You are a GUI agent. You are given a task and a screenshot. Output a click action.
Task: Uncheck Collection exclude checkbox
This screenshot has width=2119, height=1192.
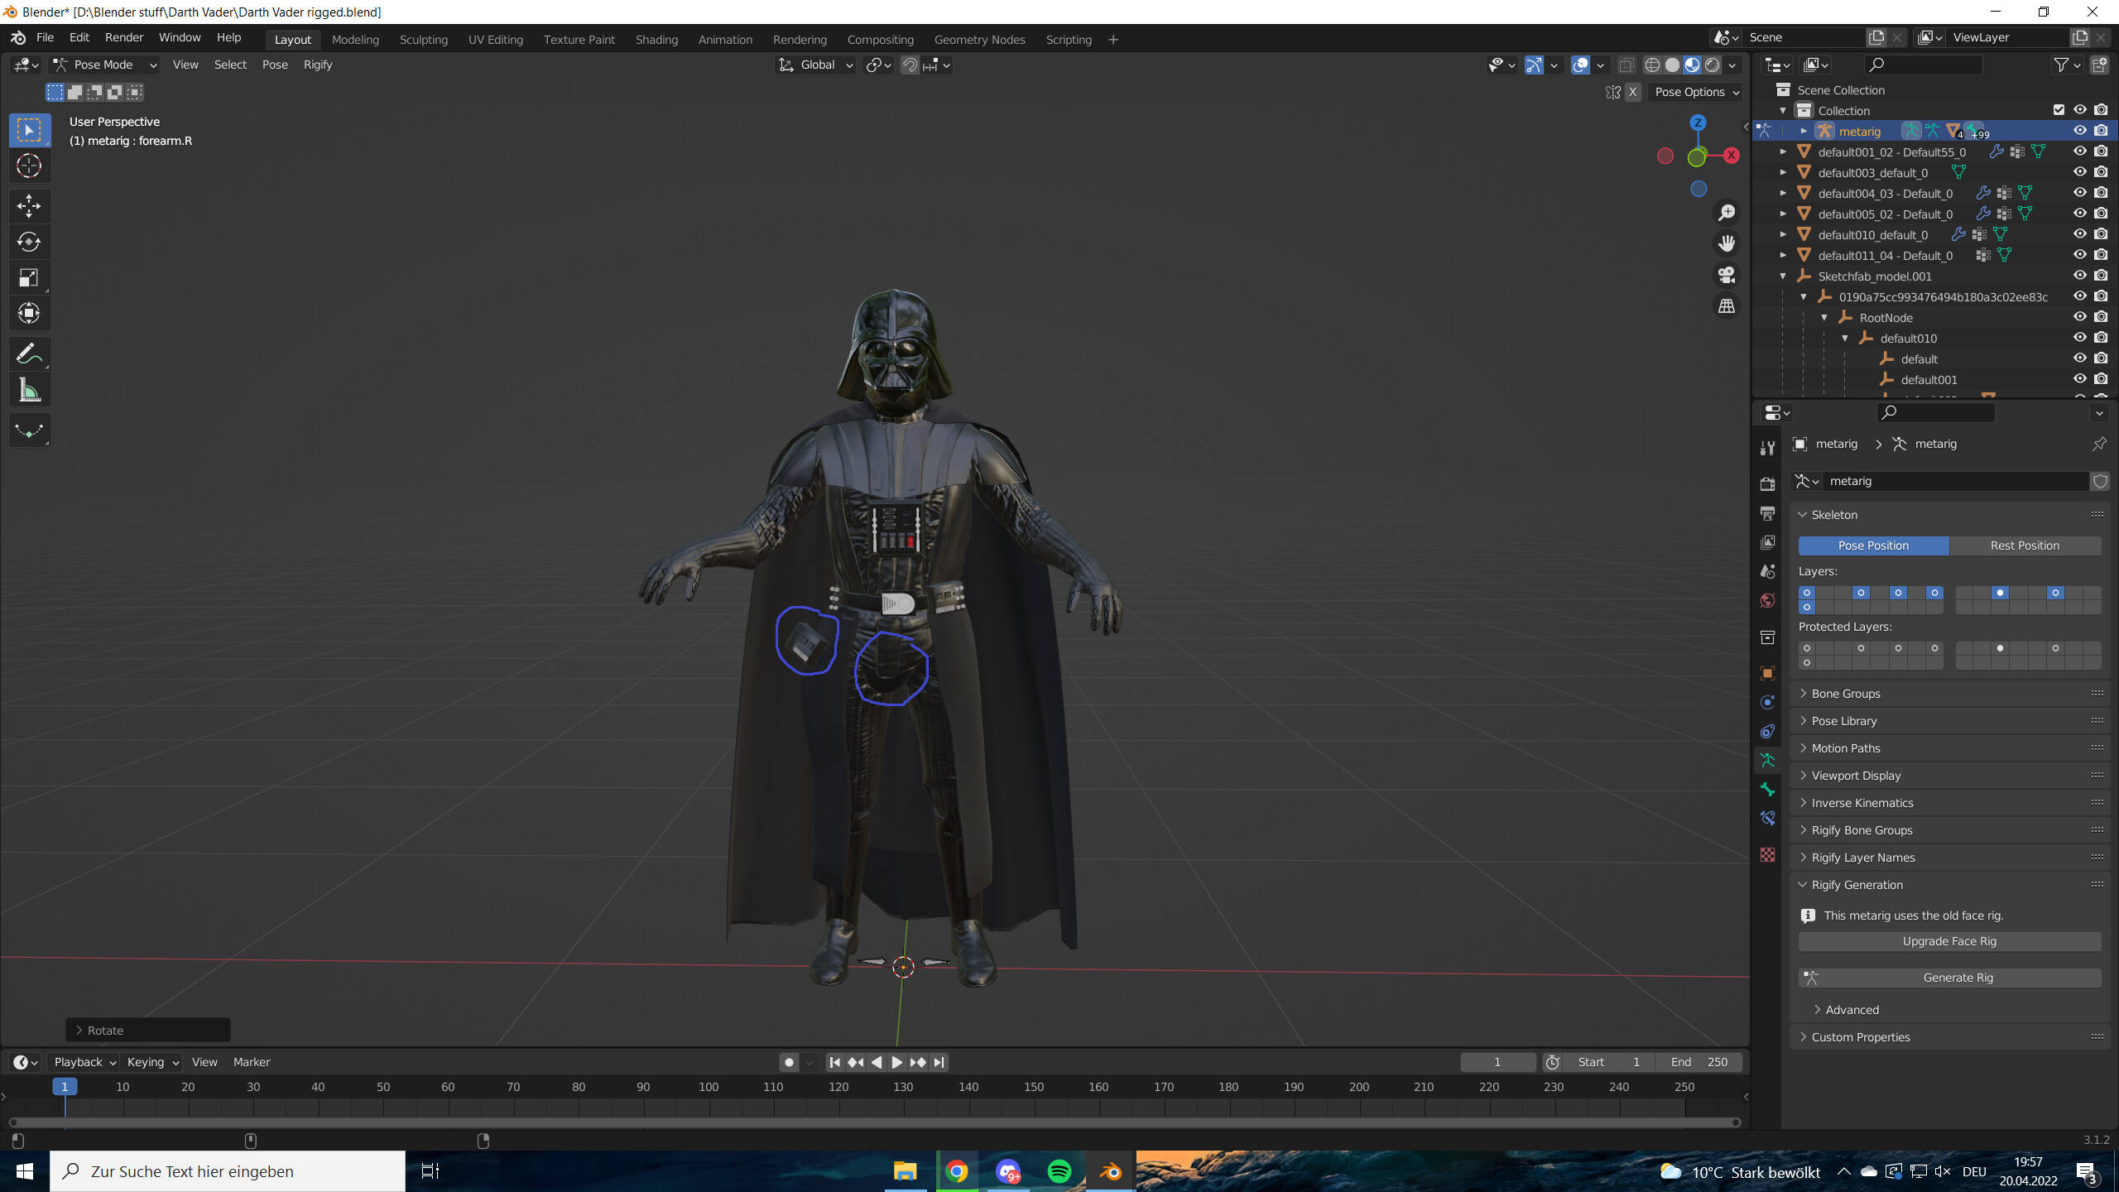[2059, 110]
